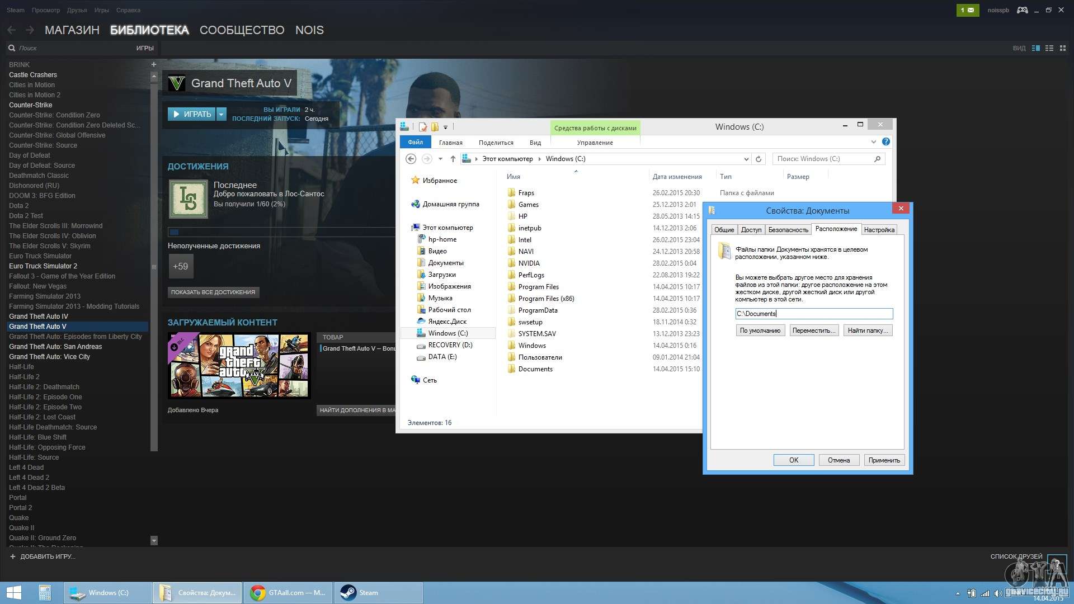Switch library to list view icon

tap(1049, 48)
